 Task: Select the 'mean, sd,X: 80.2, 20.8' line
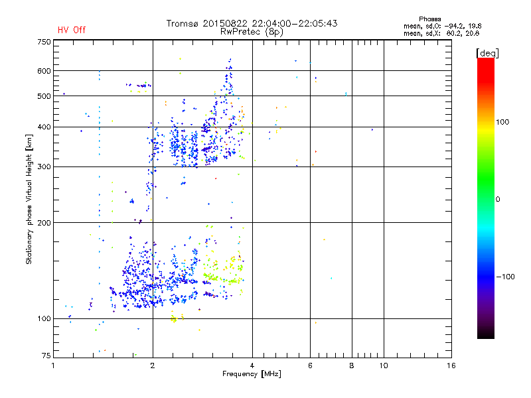tap(441, 34)
